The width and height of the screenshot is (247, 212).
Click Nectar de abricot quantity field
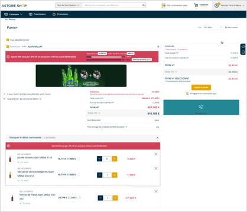[x=107, y=175]
